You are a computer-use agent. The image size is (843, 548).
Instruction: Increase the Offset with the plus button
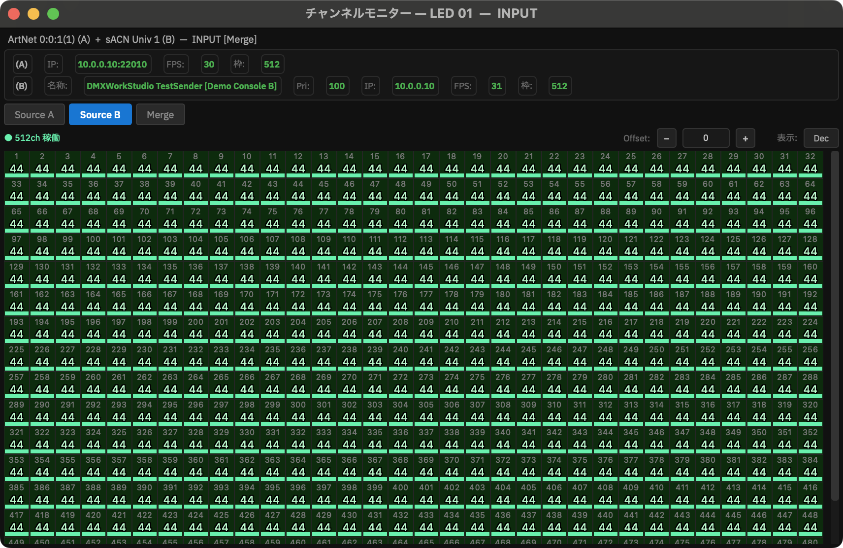(745, 138)
